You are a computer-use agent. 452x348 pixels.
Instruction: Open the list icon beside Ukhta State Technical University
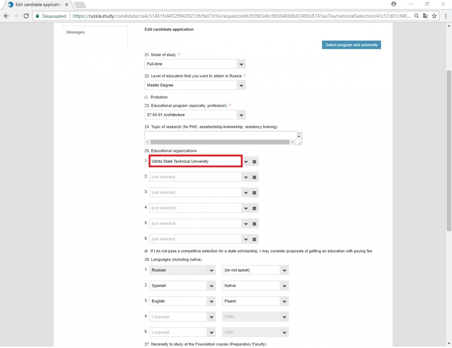[x=254, y=162]
